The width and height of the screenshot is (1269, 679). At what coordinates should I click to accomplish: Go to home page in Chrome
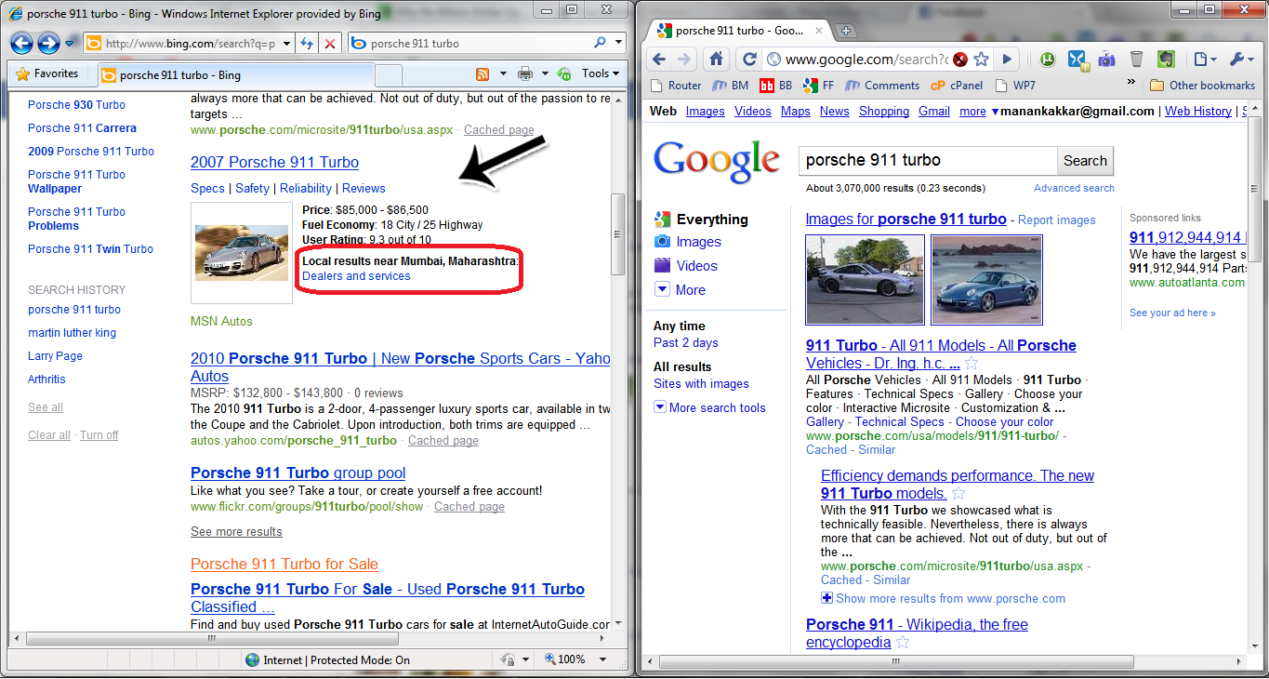(716, 59)
